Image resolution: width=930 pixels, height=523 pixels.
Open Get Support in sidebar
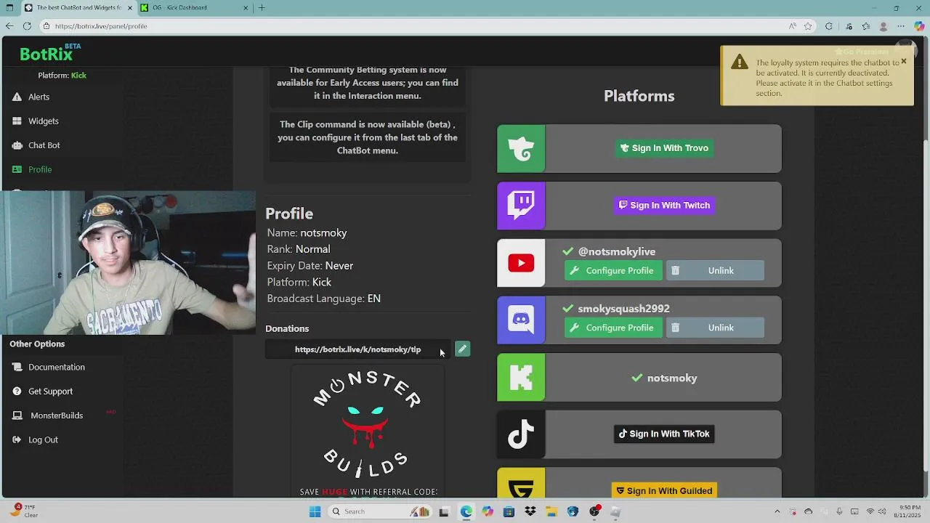click(50, 392)
